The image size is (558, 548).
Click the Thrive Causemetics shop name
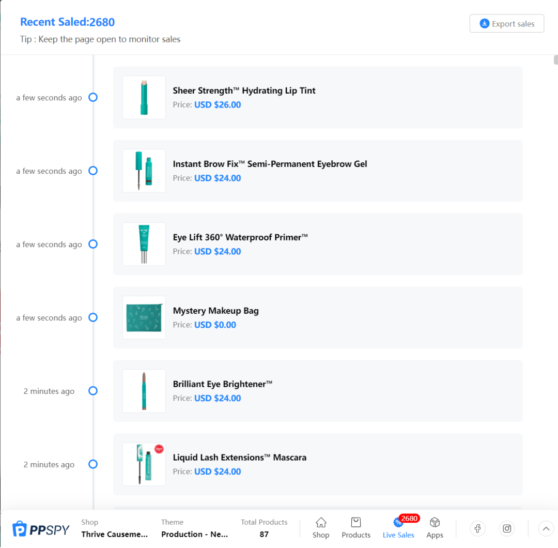click(115, 534)
